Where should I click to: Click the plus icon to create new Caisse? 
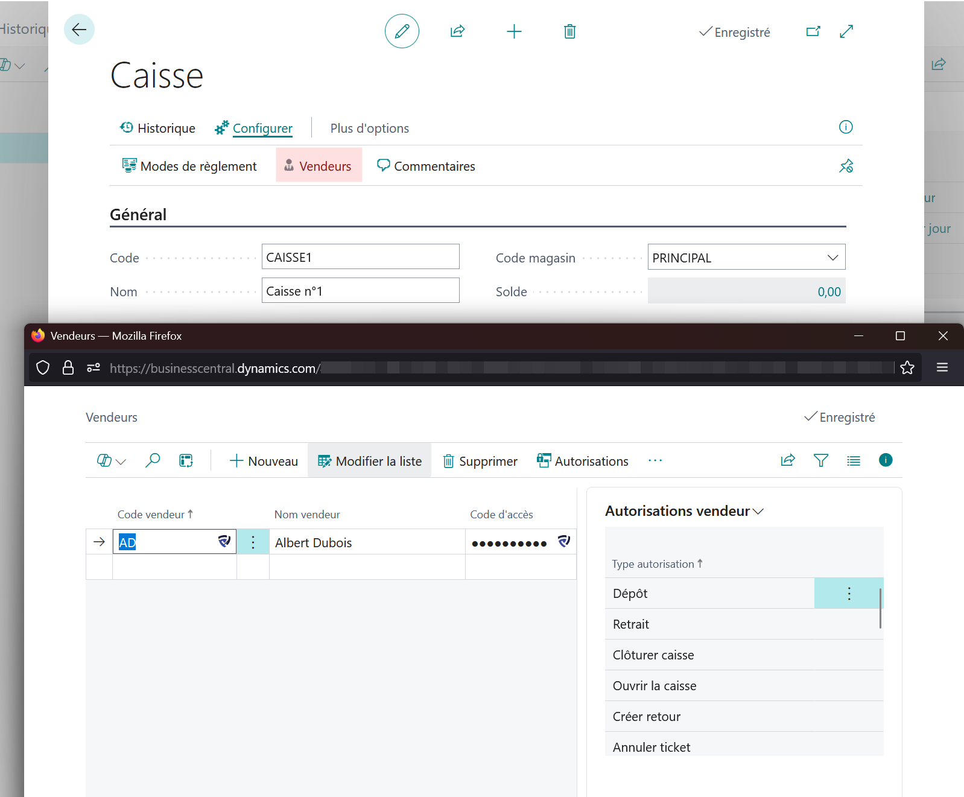pyautogui.click(x=514, y=31)
